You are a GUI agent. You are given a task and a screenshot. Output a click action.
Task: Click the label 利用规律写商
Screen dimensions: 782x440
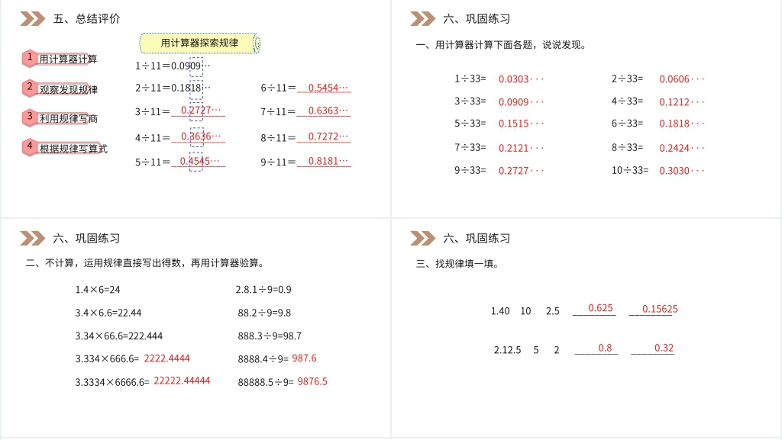[x=68, y=118]
